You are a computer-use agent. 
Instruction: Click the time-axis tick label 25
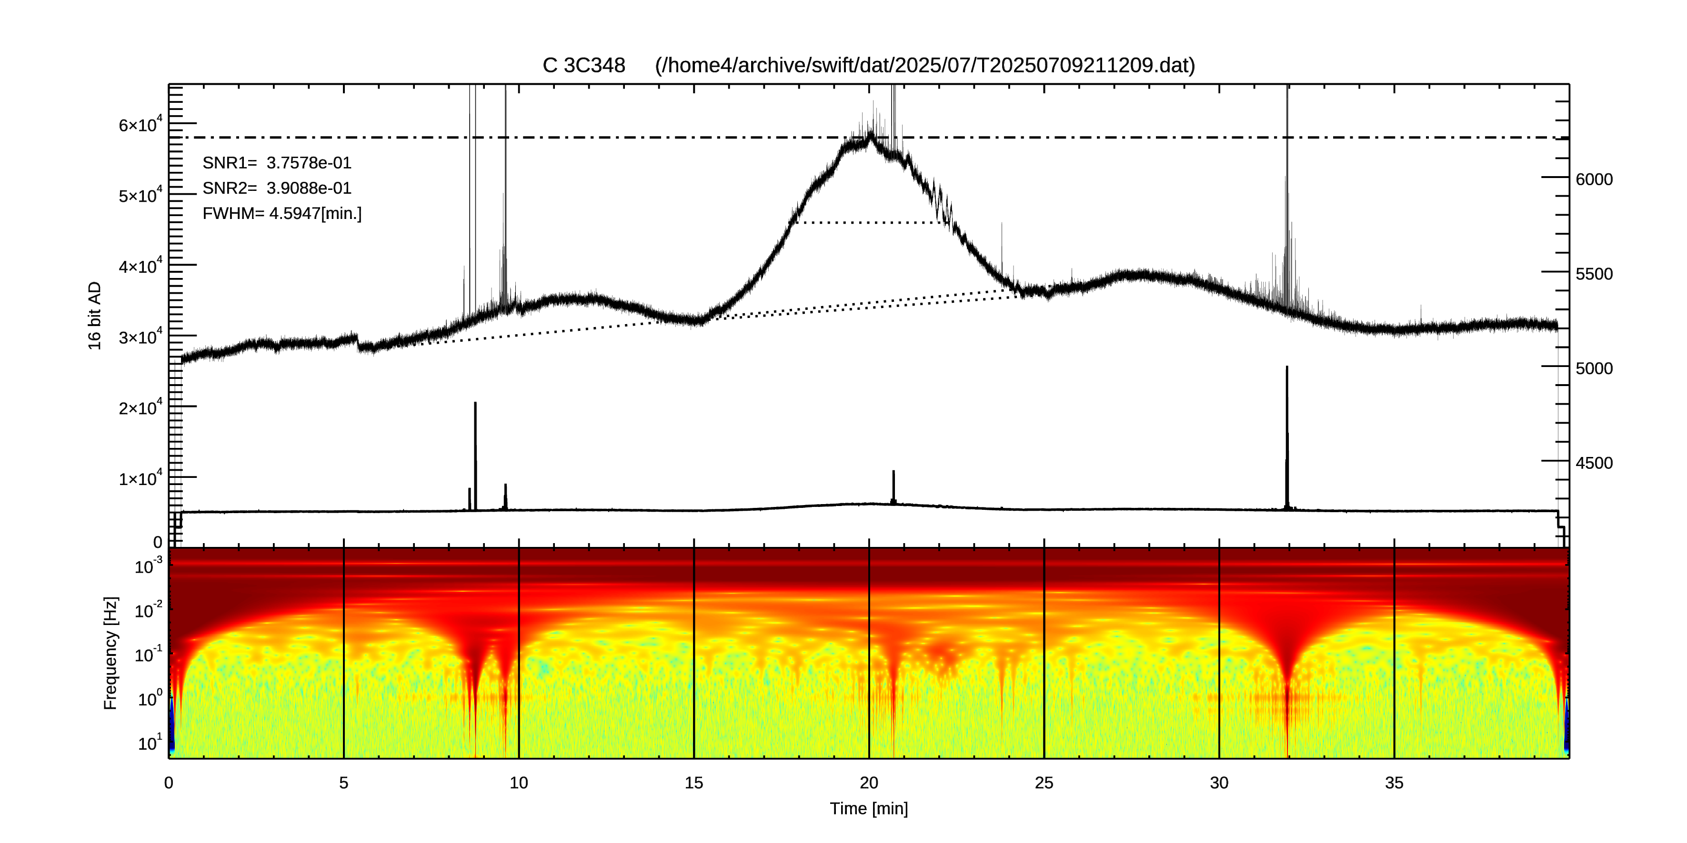1044,783
